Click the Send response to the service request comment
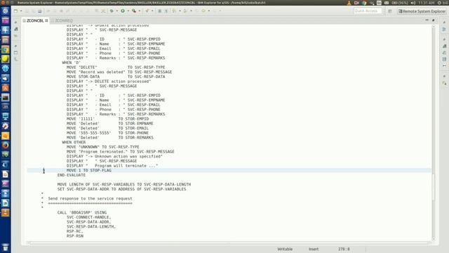Viewport: 449px width, 253px height. pos(90,198)
